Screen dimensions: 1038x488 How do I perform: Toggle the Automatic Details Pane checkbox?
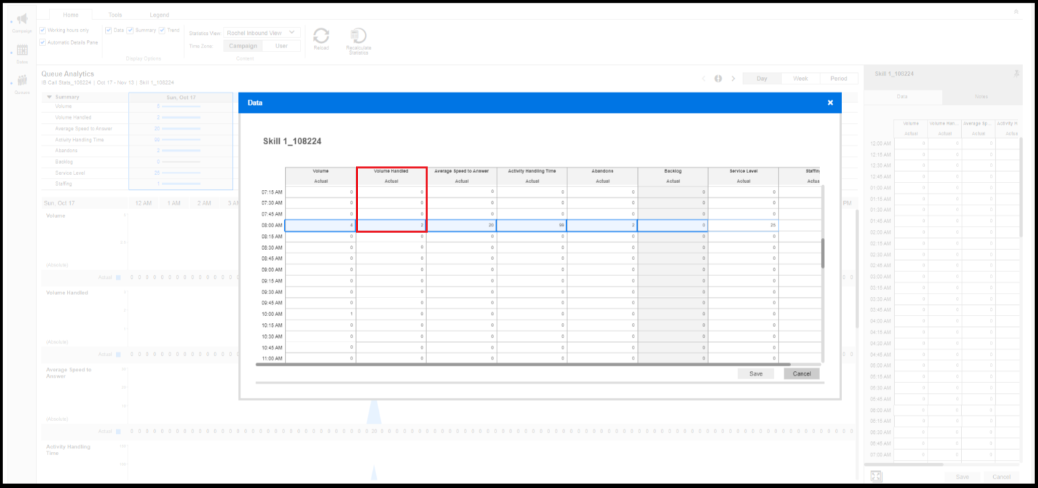(x=43, y=42)
